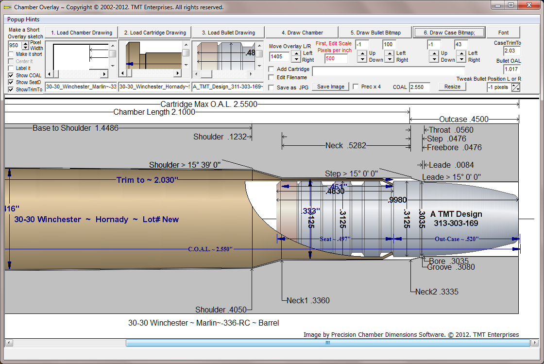Click the A_TMT_Design_311-303-169 bullet filename field
The width and height of the screenshot is (544, 364).
coord(228,87)
